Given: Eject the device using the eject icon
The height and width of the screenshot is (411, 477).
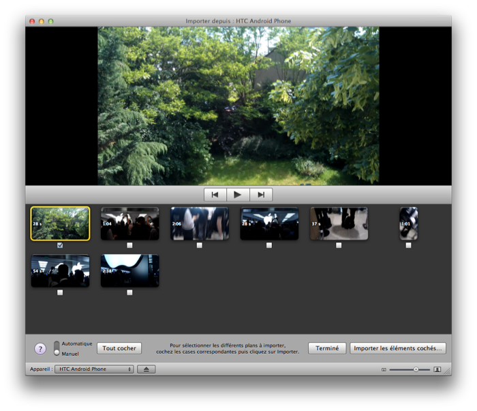Looking at the screenshot, I should click(147, 369).
